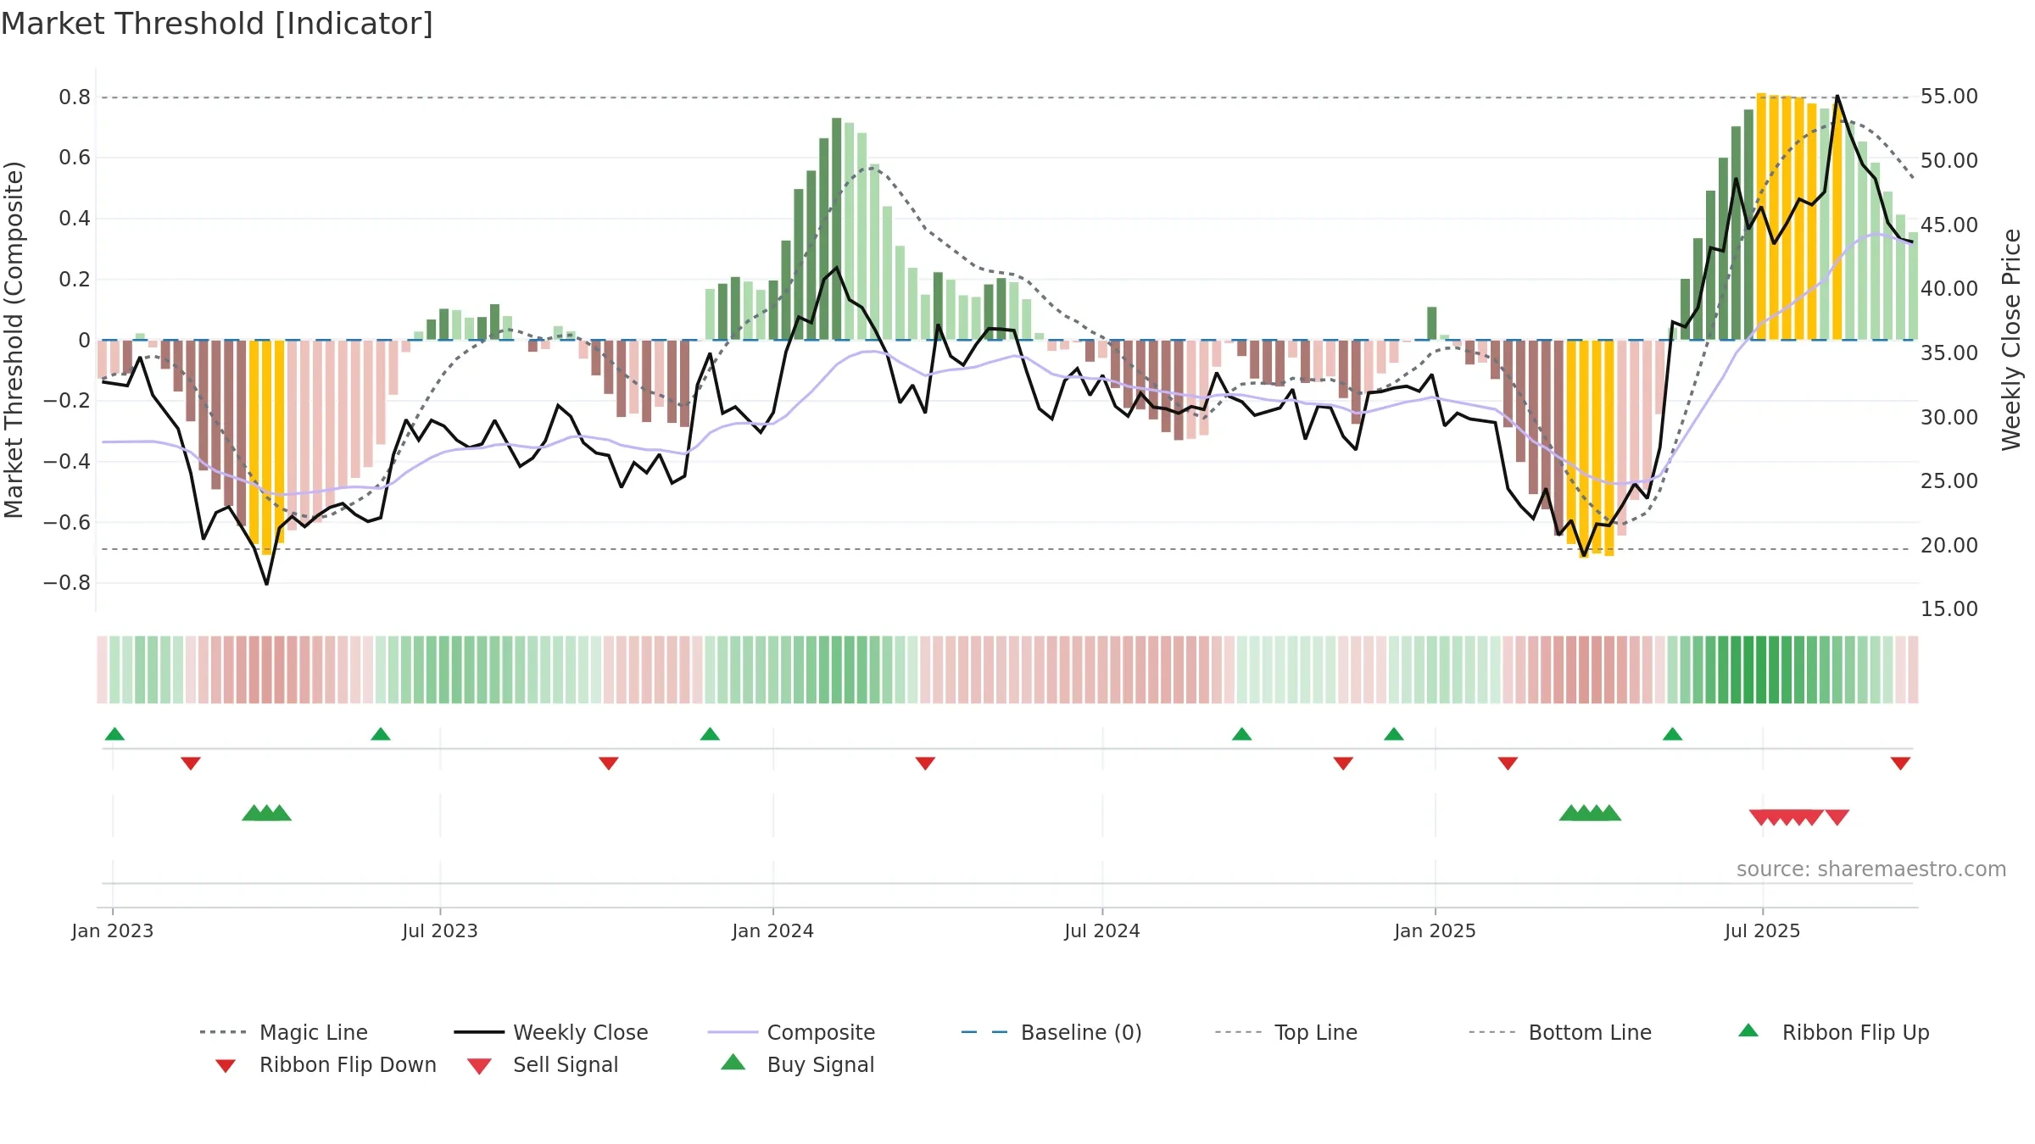Click the −0.8 left axis tick label
Image resolution: width=2035 pixels, height=1144 pixels.
tap(67, 583)
